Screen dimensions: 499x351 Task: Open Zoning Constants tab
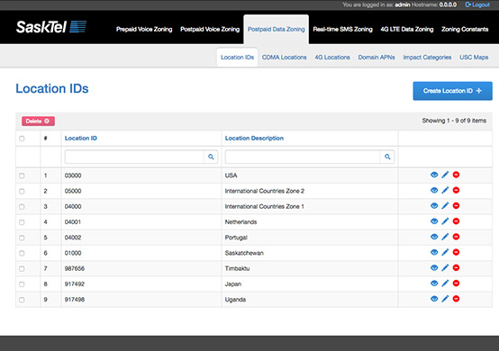pyautogui.click(x=465, y=29)
